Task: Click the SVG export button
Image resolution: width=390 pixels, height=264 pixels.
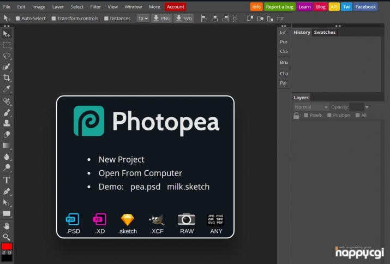Action: click(184, 19)
